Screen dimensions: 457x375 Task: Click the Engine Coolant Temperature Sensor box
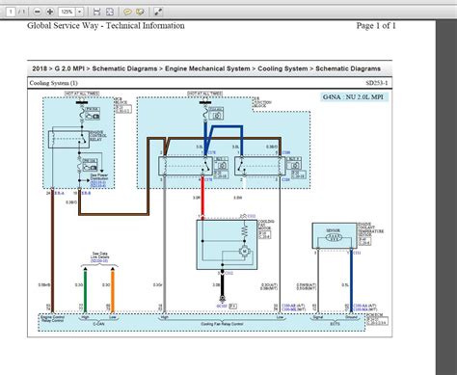click(335, 235)
